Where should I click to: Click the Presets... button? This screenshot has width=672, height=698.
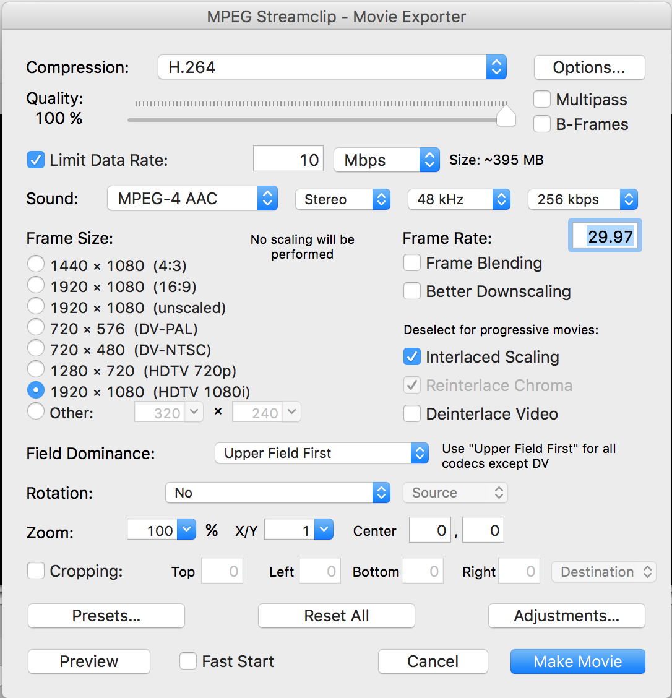(106, 616)
